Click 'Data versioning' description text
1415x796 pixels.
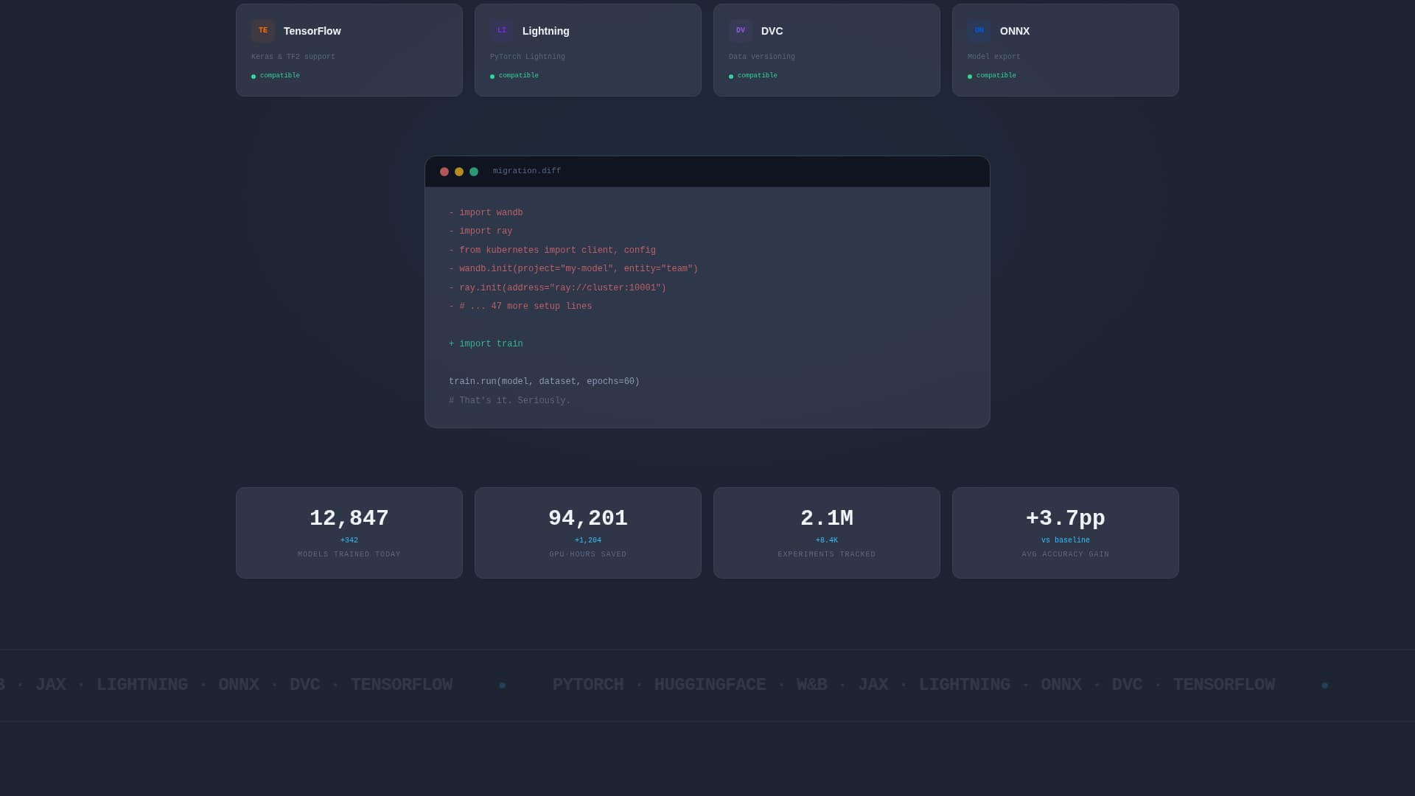click(762, 57)
